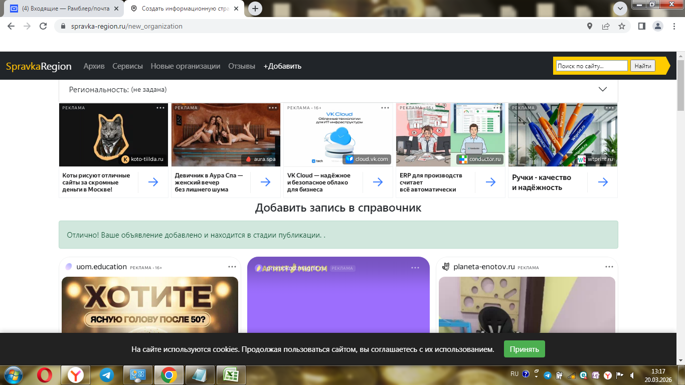The width and height of the screenshot is (685, 385).
Task: Open the options menu on planeta-enotov.ru ad
Action: pyautogui.click(x=609, y=267)
